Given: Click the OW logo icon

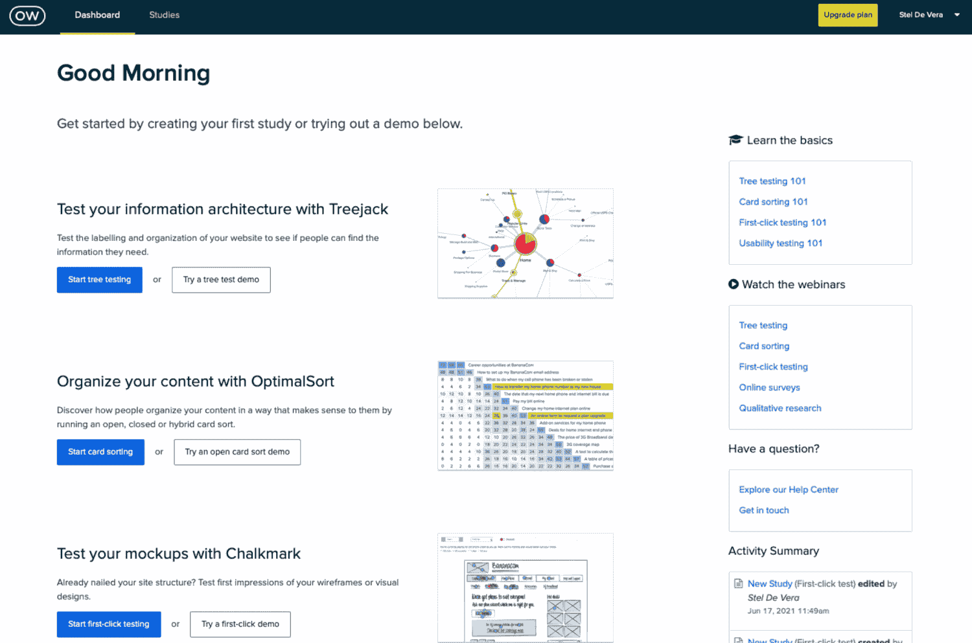Looking at the screenshot, I should tap(27, 16).
